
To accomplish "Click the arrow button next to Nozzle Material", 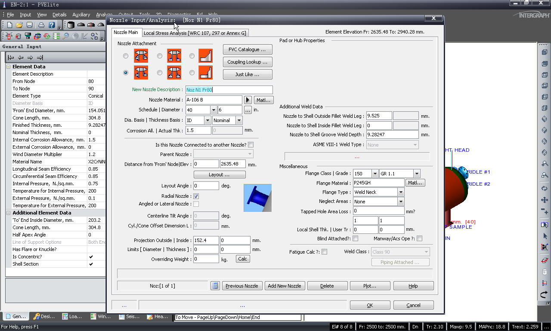I will (248, 100).
